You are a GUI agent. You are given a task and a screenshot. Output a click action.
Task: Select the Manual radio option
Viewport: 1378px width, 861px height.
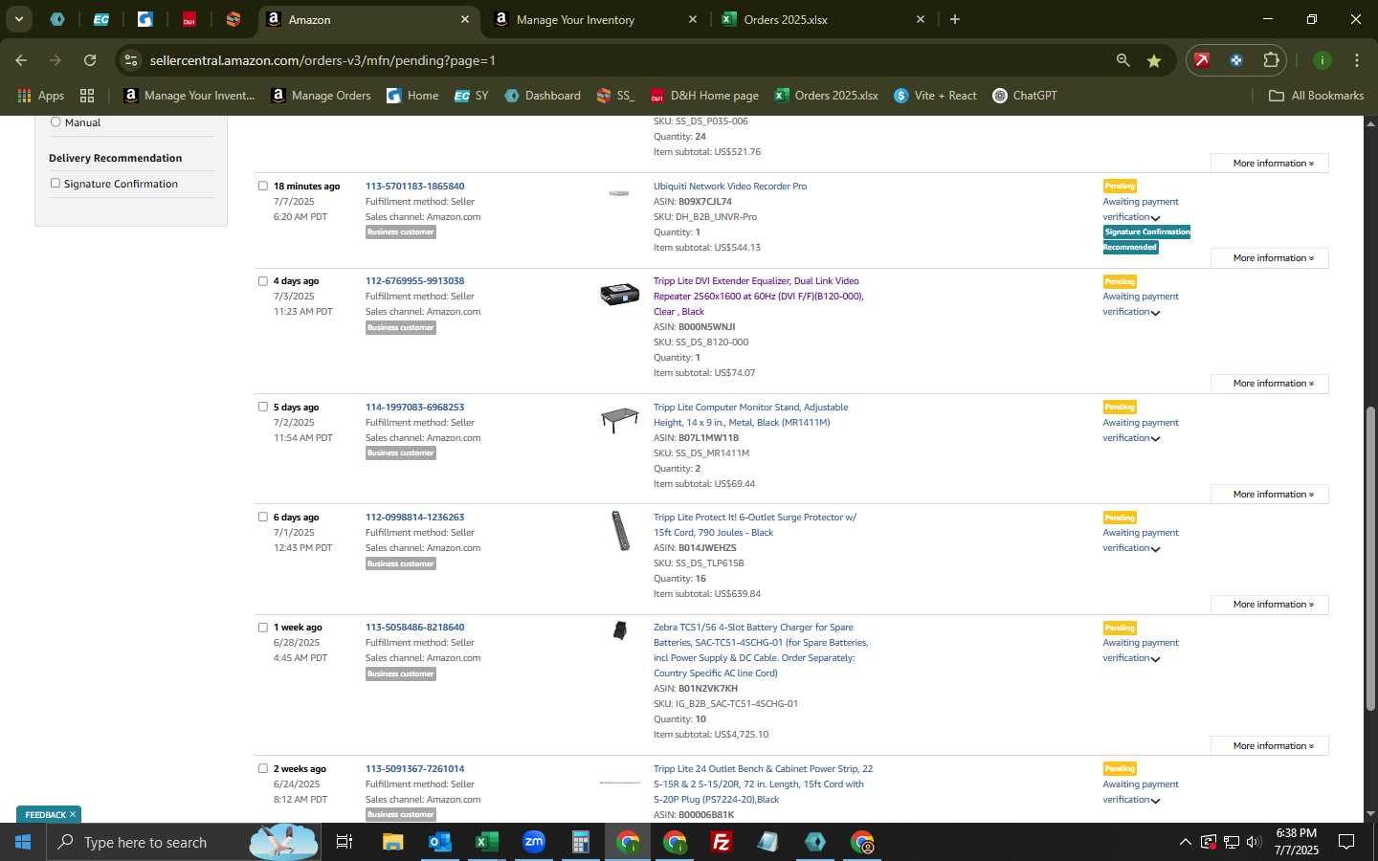click(x=56, y=121)
